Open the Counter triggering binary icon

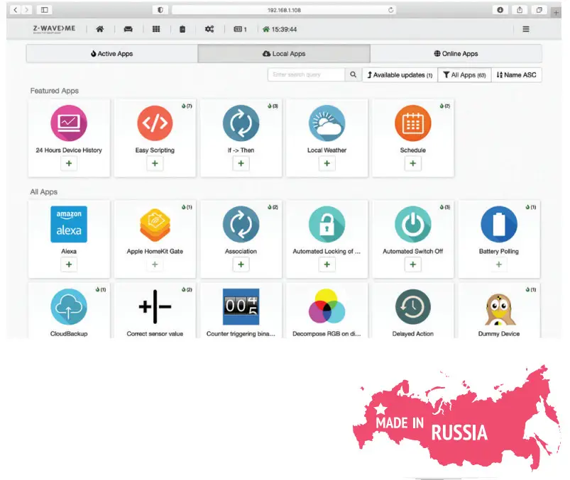pos(241,307)
